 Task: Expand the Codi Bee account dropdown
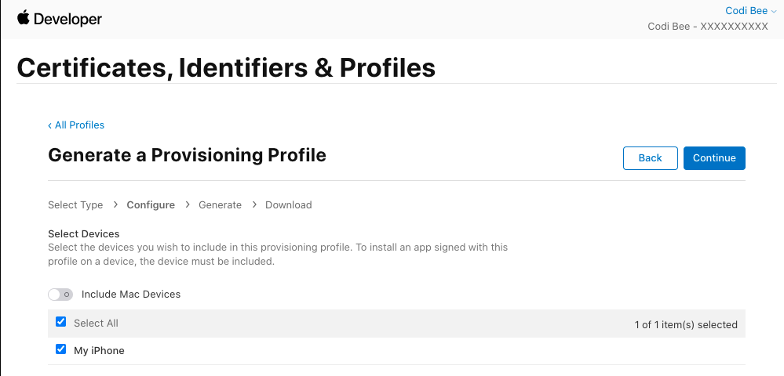coord(746,11)
